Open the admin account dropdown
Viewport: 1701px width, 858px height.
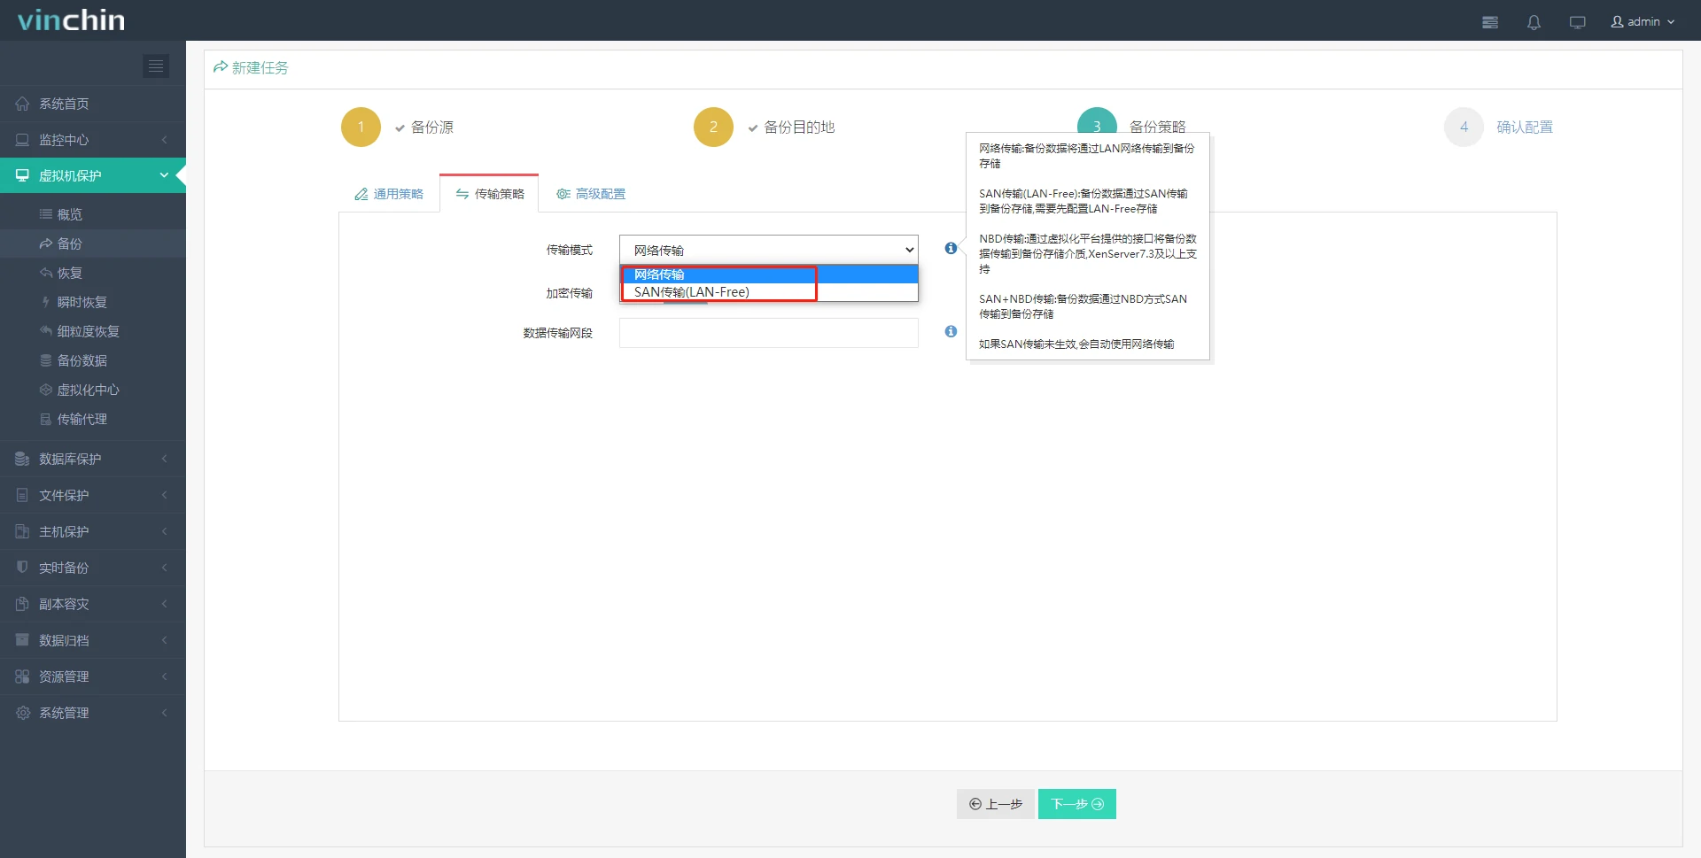point(1643,21)
